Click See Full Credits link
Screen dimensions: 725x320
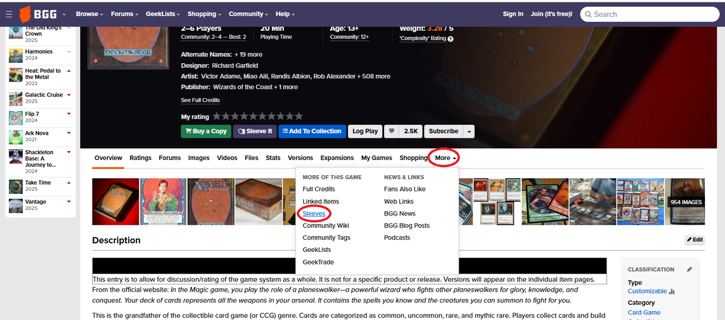(201, 100)
